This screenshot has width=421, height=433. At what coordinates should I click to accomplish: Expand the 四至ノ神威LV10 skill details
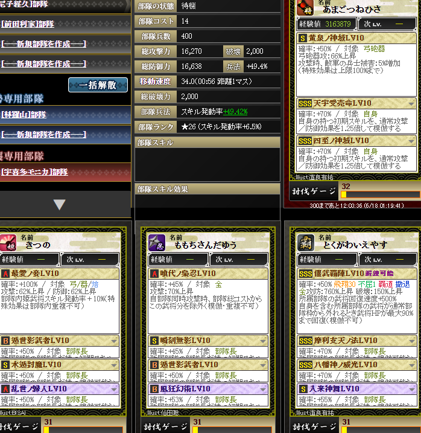(411, 141)
